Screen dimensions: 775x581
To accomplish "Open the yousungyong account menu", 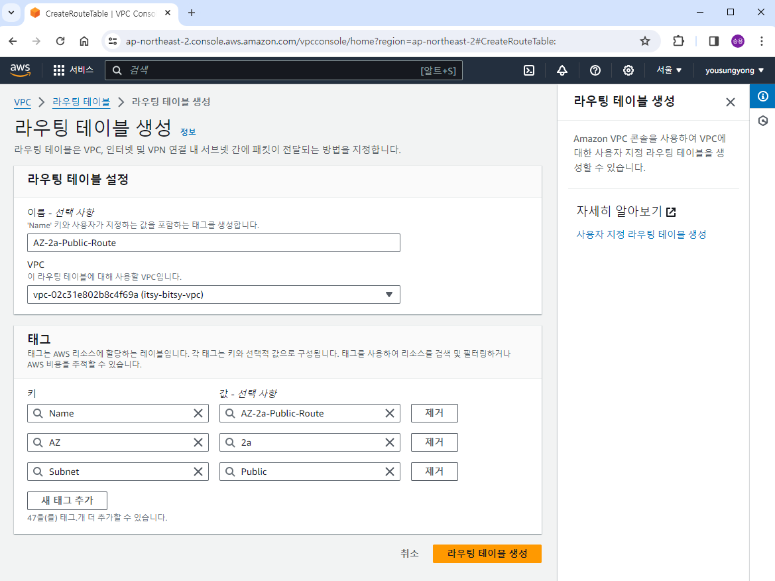I will 735,70.
